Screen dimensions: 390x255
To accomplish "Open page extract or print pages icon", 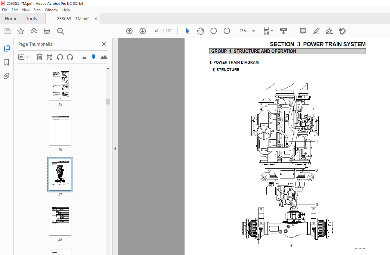I will [50, 57].
